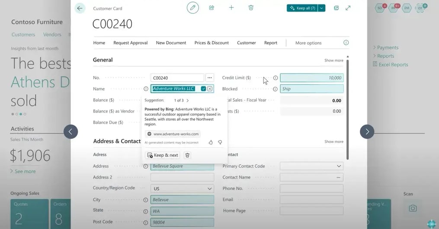Create a new record with plus icon
Screen dimensions: 439x229
coord(231,7)
